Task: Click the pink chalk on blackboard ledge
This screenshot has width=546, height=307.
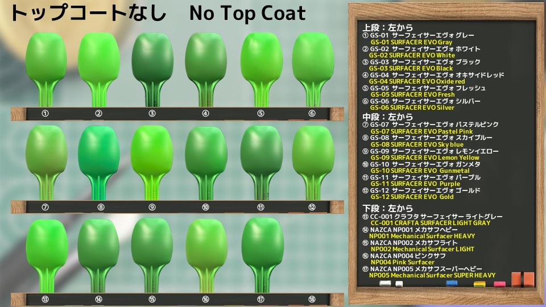Action: (499, 284)
